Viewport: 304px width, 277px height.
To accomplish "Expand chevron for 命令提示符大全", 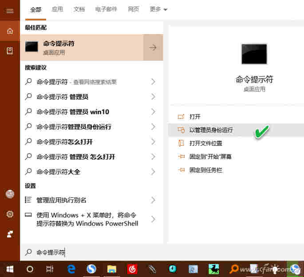I will [153, 172].
